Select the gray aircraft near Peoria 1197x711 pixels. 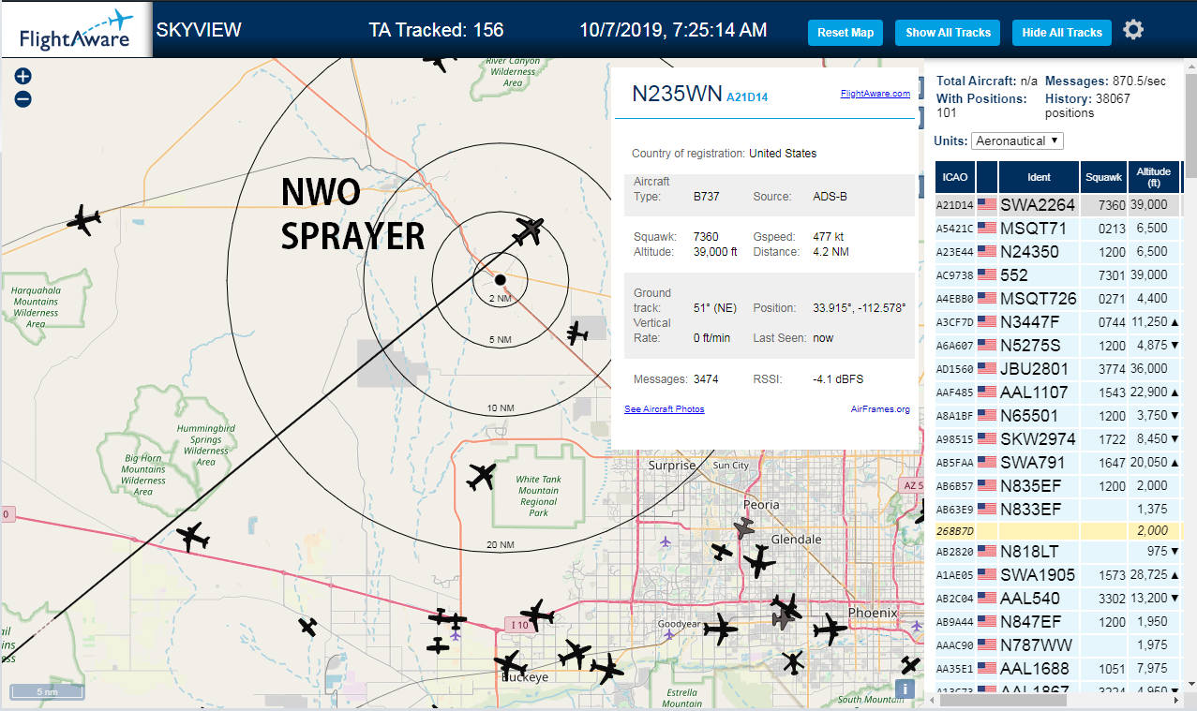coord(745,528)
